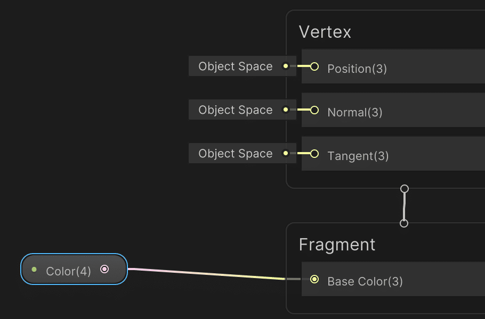The width and height of the screenshot is (485, 319).
Task: Click the connector circle above Fragment context
Action: [x=404, y=223]
